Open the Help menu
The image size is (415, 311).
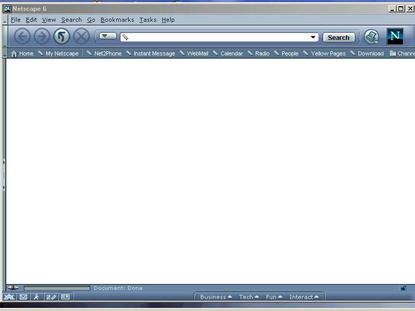168,20
